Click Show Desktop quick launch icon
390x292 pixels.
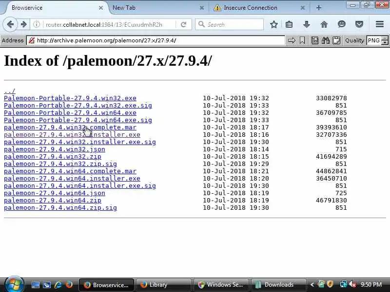[35, 285]
